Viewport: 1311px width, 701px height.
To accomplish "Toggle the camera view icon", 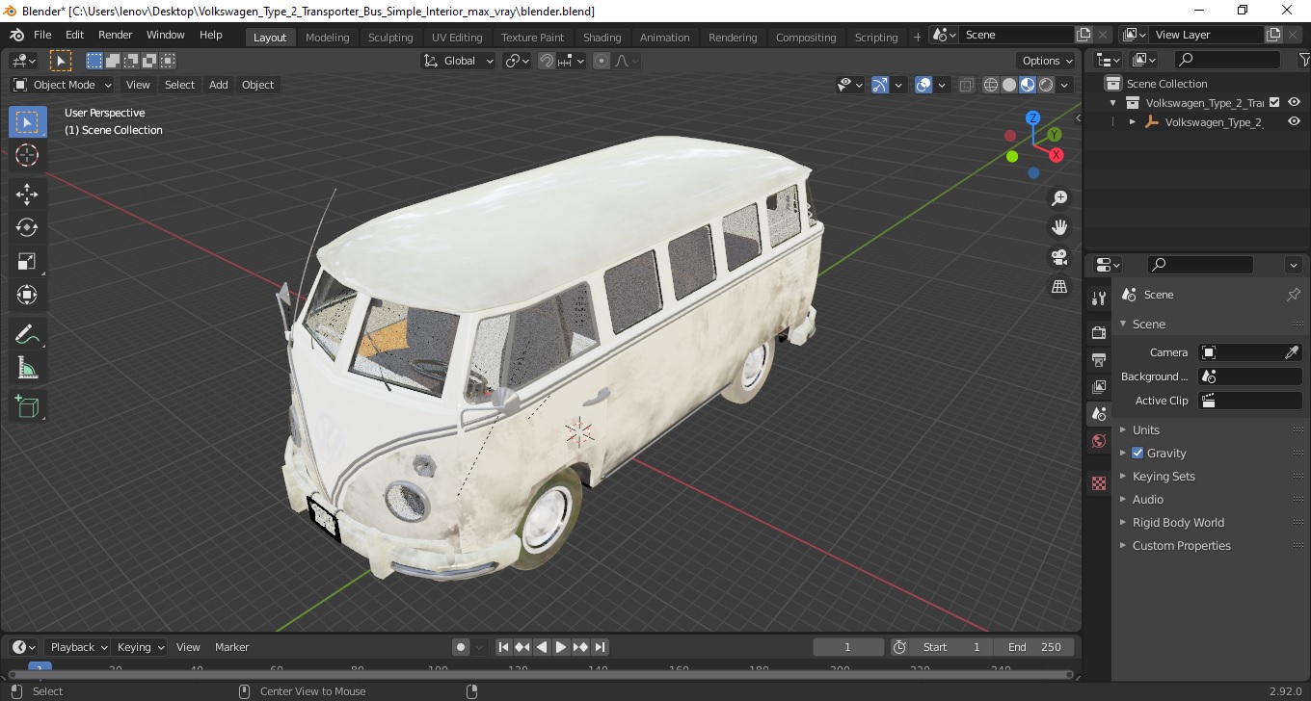I will click(1059, 257).
